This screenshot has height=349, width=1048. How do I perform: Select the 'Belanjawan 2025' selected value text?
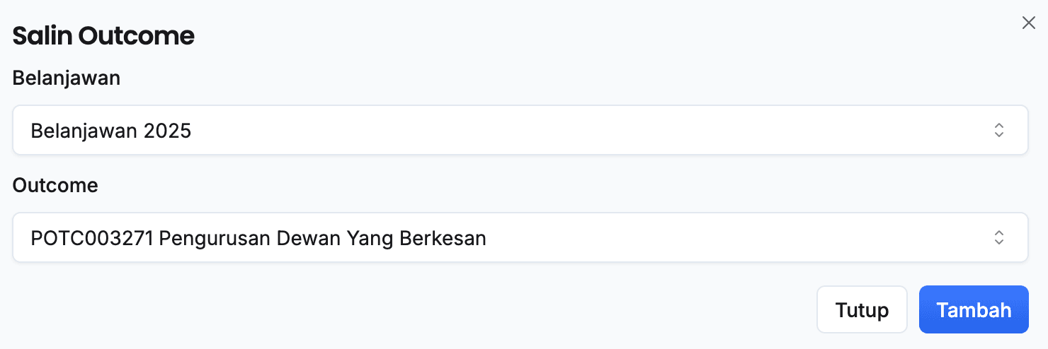(111, 131)
